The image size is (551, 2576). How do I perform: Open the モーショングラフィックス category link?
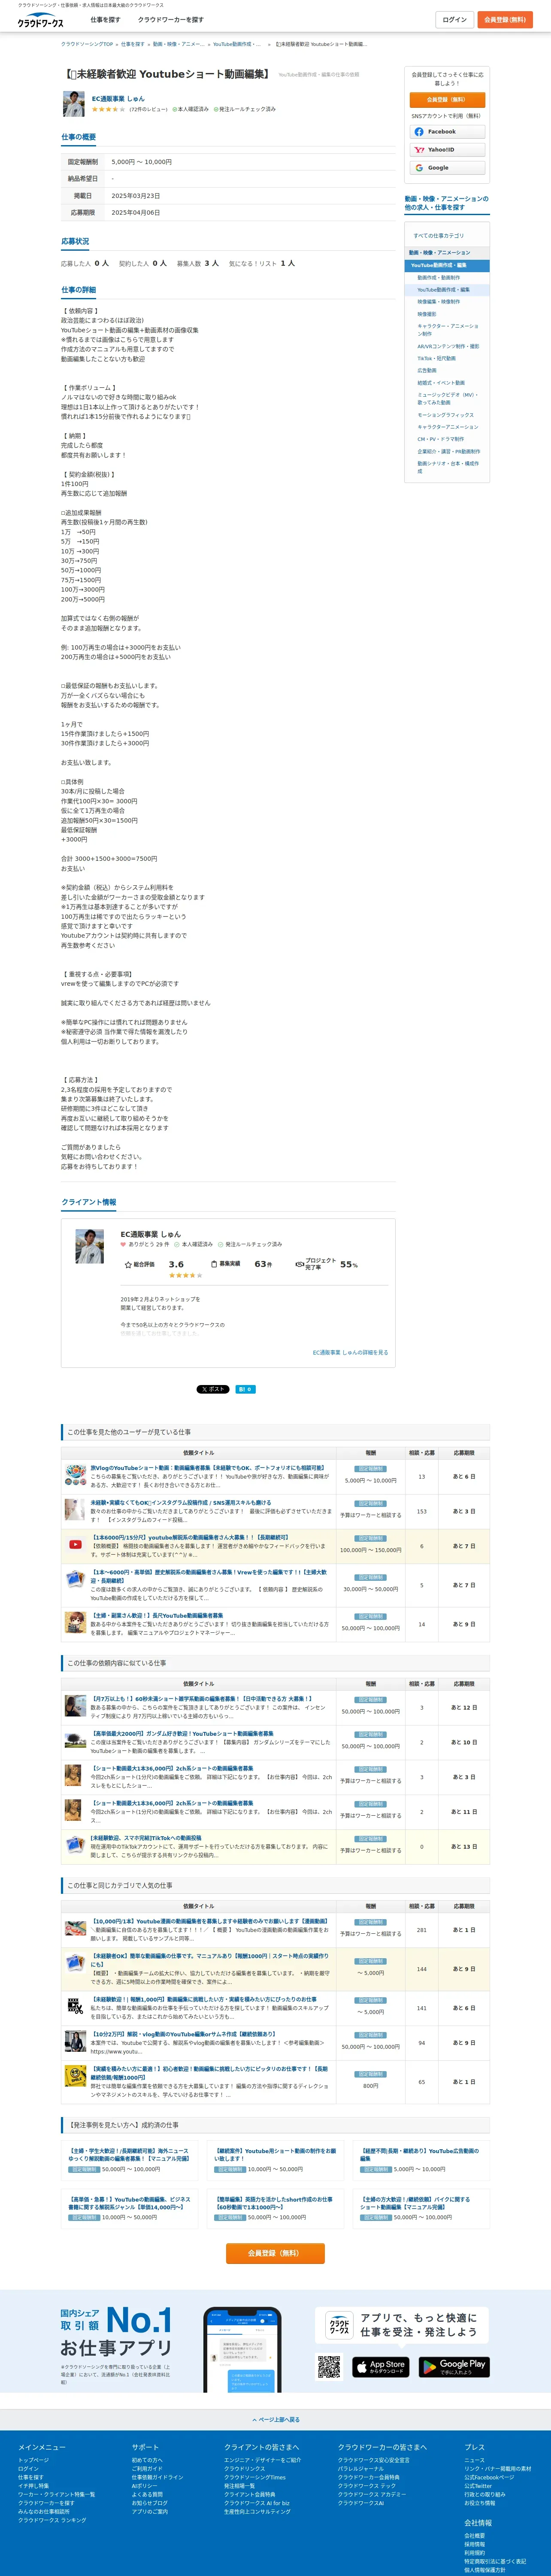point(446,415)
